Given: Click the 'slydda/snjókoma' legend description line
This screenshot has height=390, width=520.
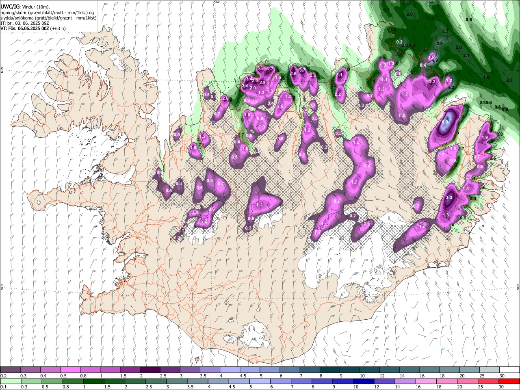Looking at the screenshot, I should [48, 18].
